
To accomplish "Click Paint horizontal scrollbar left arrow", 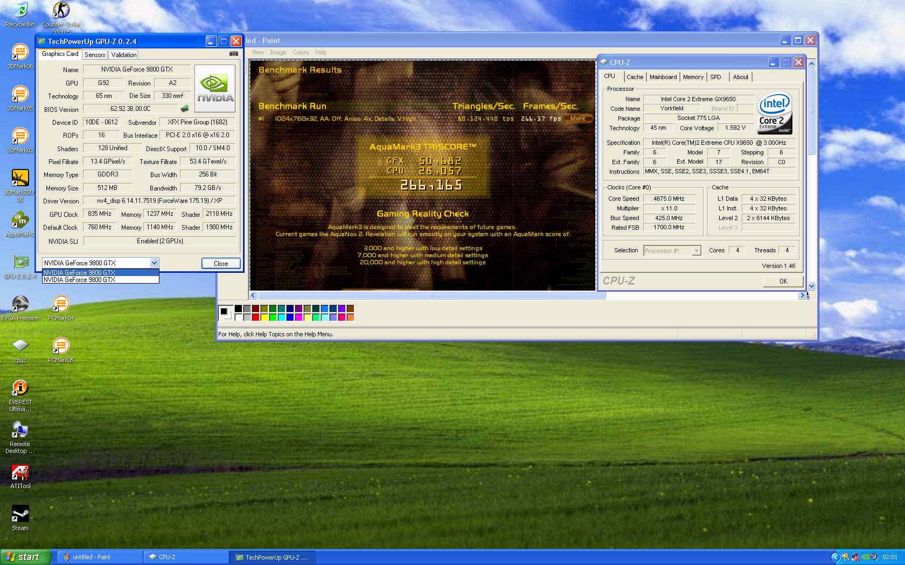I will coord(254,295).
